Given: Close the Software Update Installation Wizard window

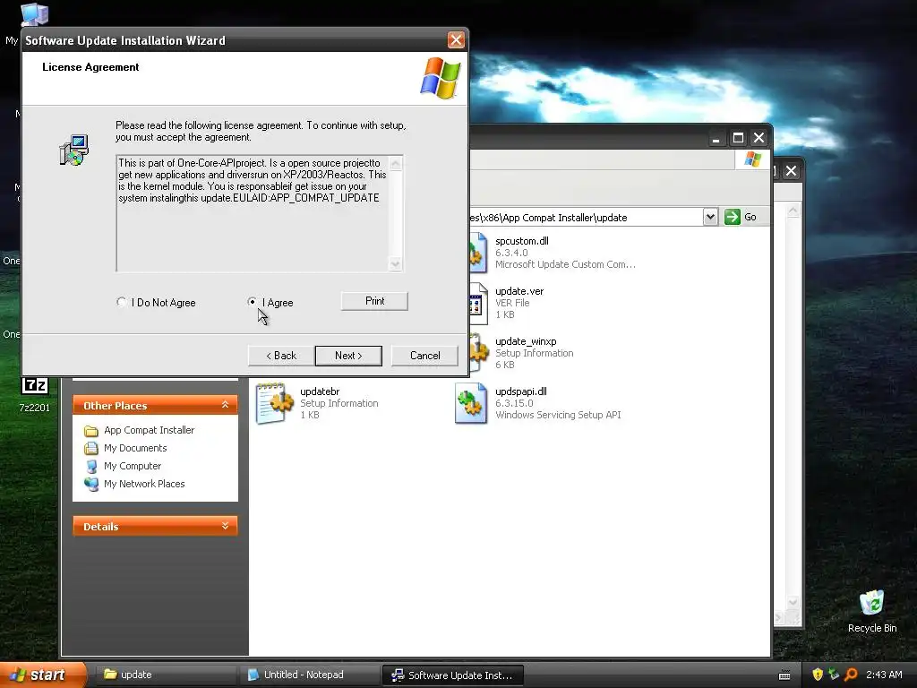Looking at the screenshot, I should click(456, 39).
